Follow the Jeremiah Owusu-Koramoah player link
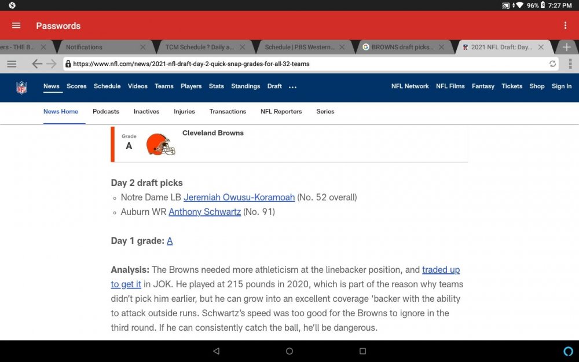The image size is (579, 362). point(239,198)
